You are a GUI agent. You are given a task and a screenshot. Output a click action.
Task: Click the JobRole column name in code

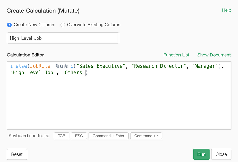point(40,66)
